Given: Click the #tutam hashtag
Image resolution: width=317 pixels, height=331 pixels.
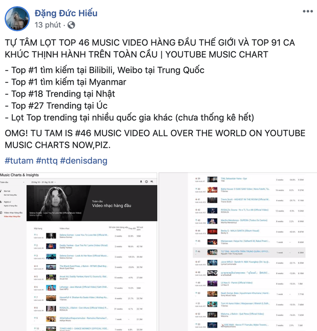Looking at the screenshot, I should pos(19,161).
